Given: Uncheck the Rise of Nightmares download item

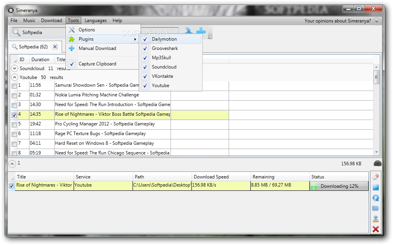Looking at the screenshot, I should (11, 186).
